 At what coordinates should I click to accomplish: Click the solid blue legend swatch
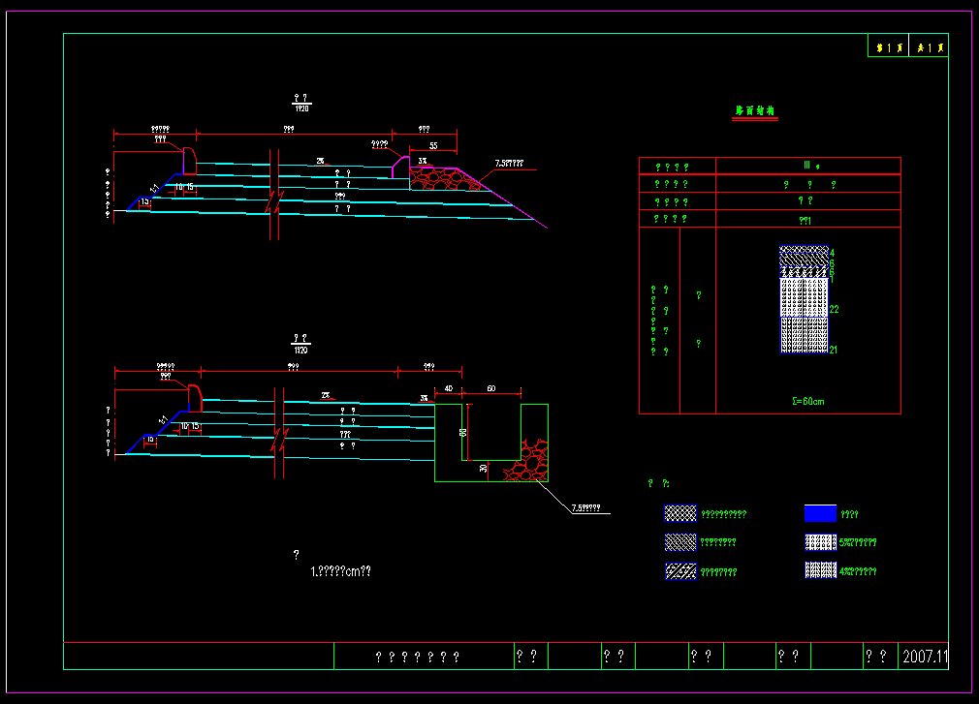[820, 513]
